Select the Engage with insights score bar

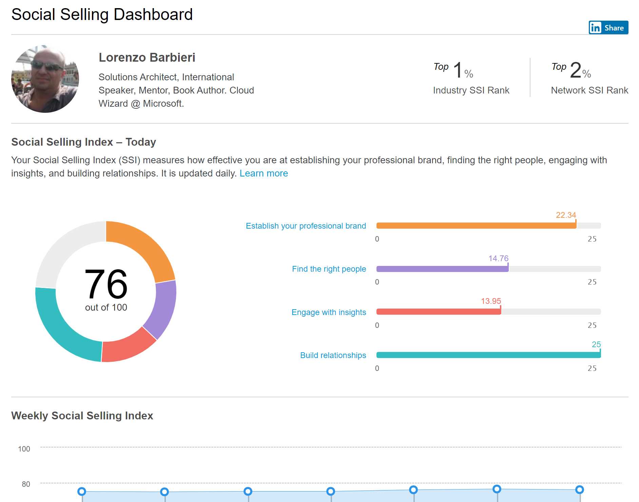(438, 312)
